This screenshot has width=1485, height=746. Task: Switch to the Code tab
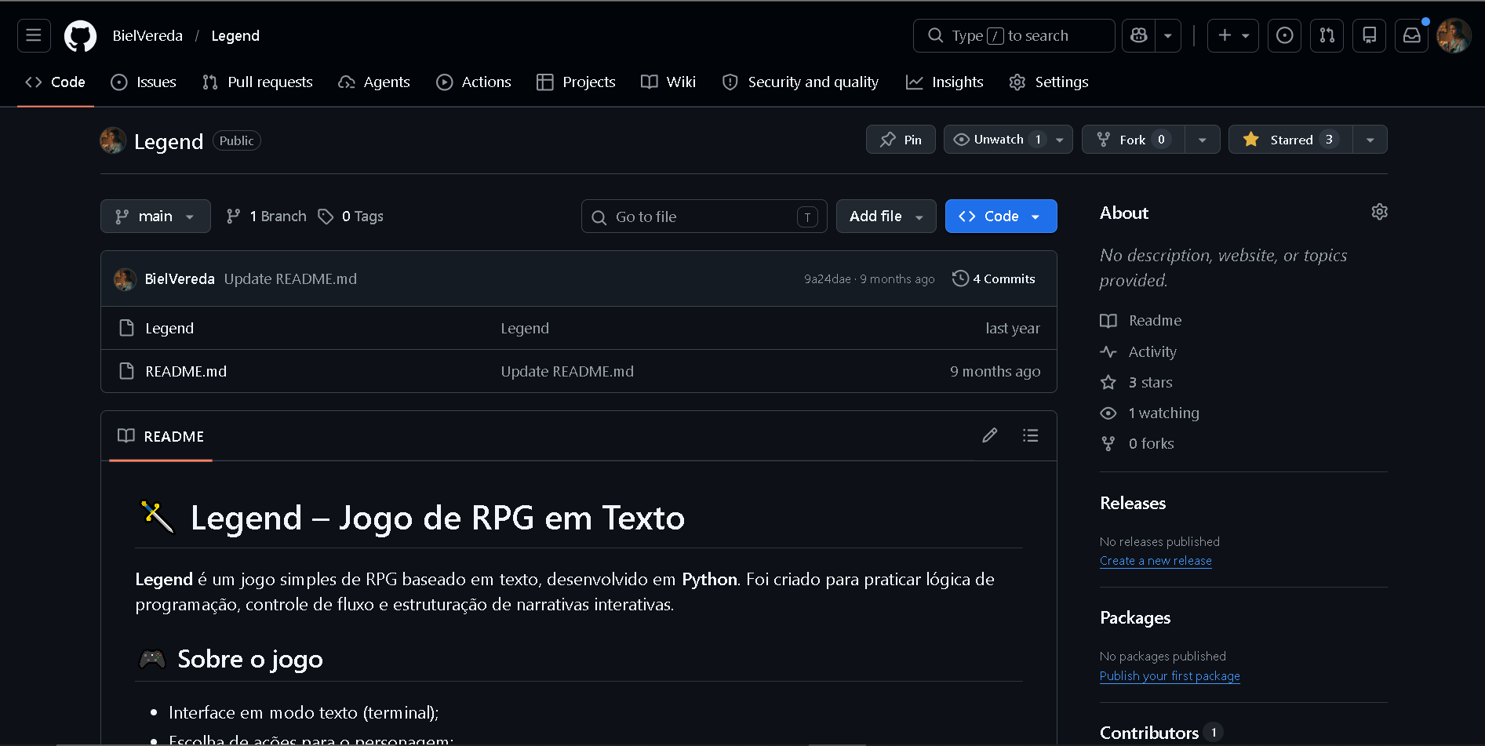(56, 82)
